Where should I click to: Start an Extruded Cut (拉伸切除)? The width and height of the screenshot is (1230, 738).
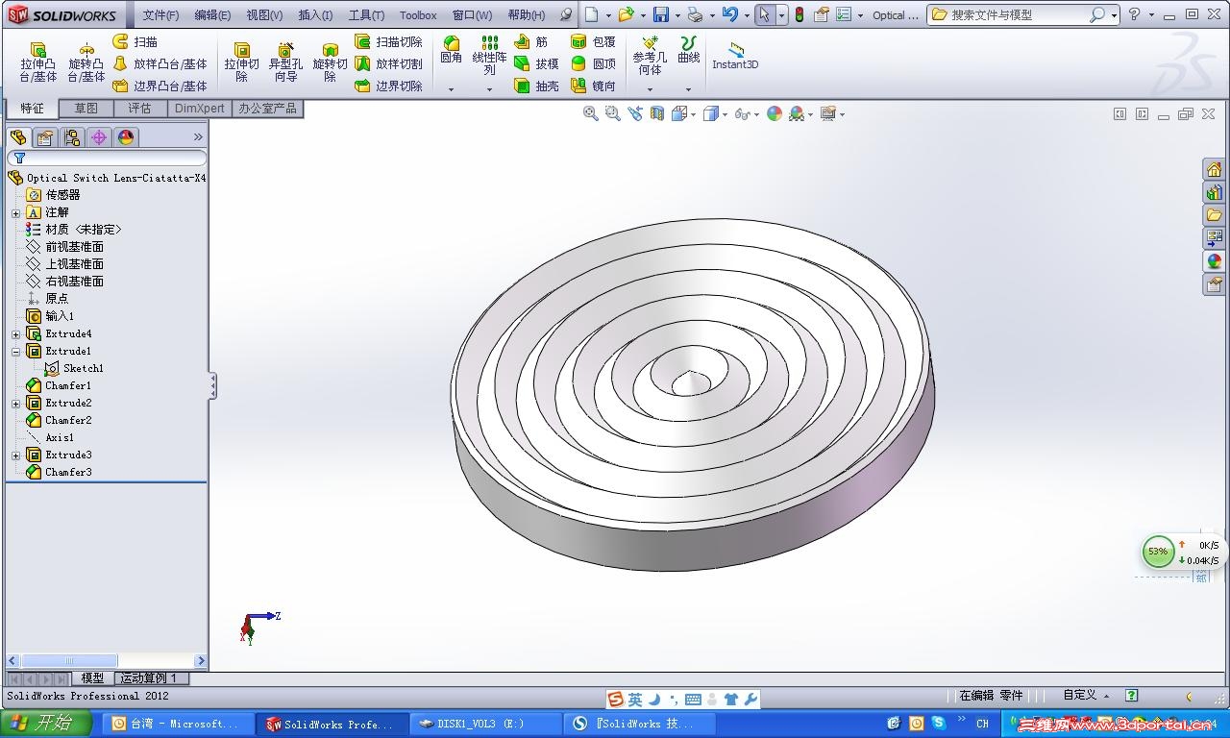242,62
